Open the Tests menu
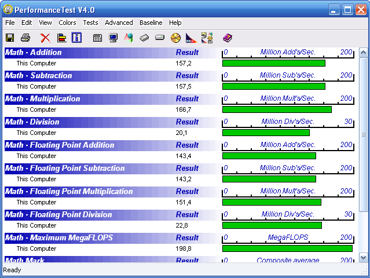The height and width of the screenshot is (278, 370). pyautogui.click(x=90, y=23)
